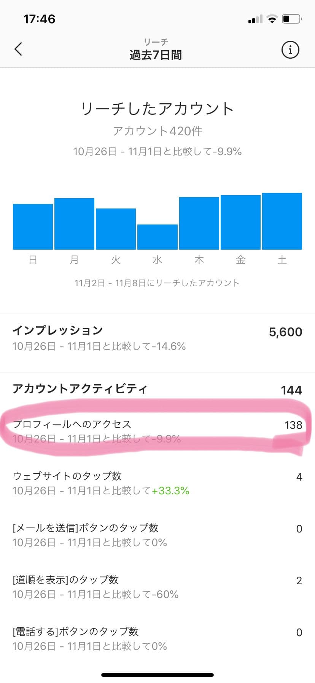Image resolution: width=315 pixels, height=683 pixels.
Task: Select the Monday (月) reach bar
Action: (74, 224)
